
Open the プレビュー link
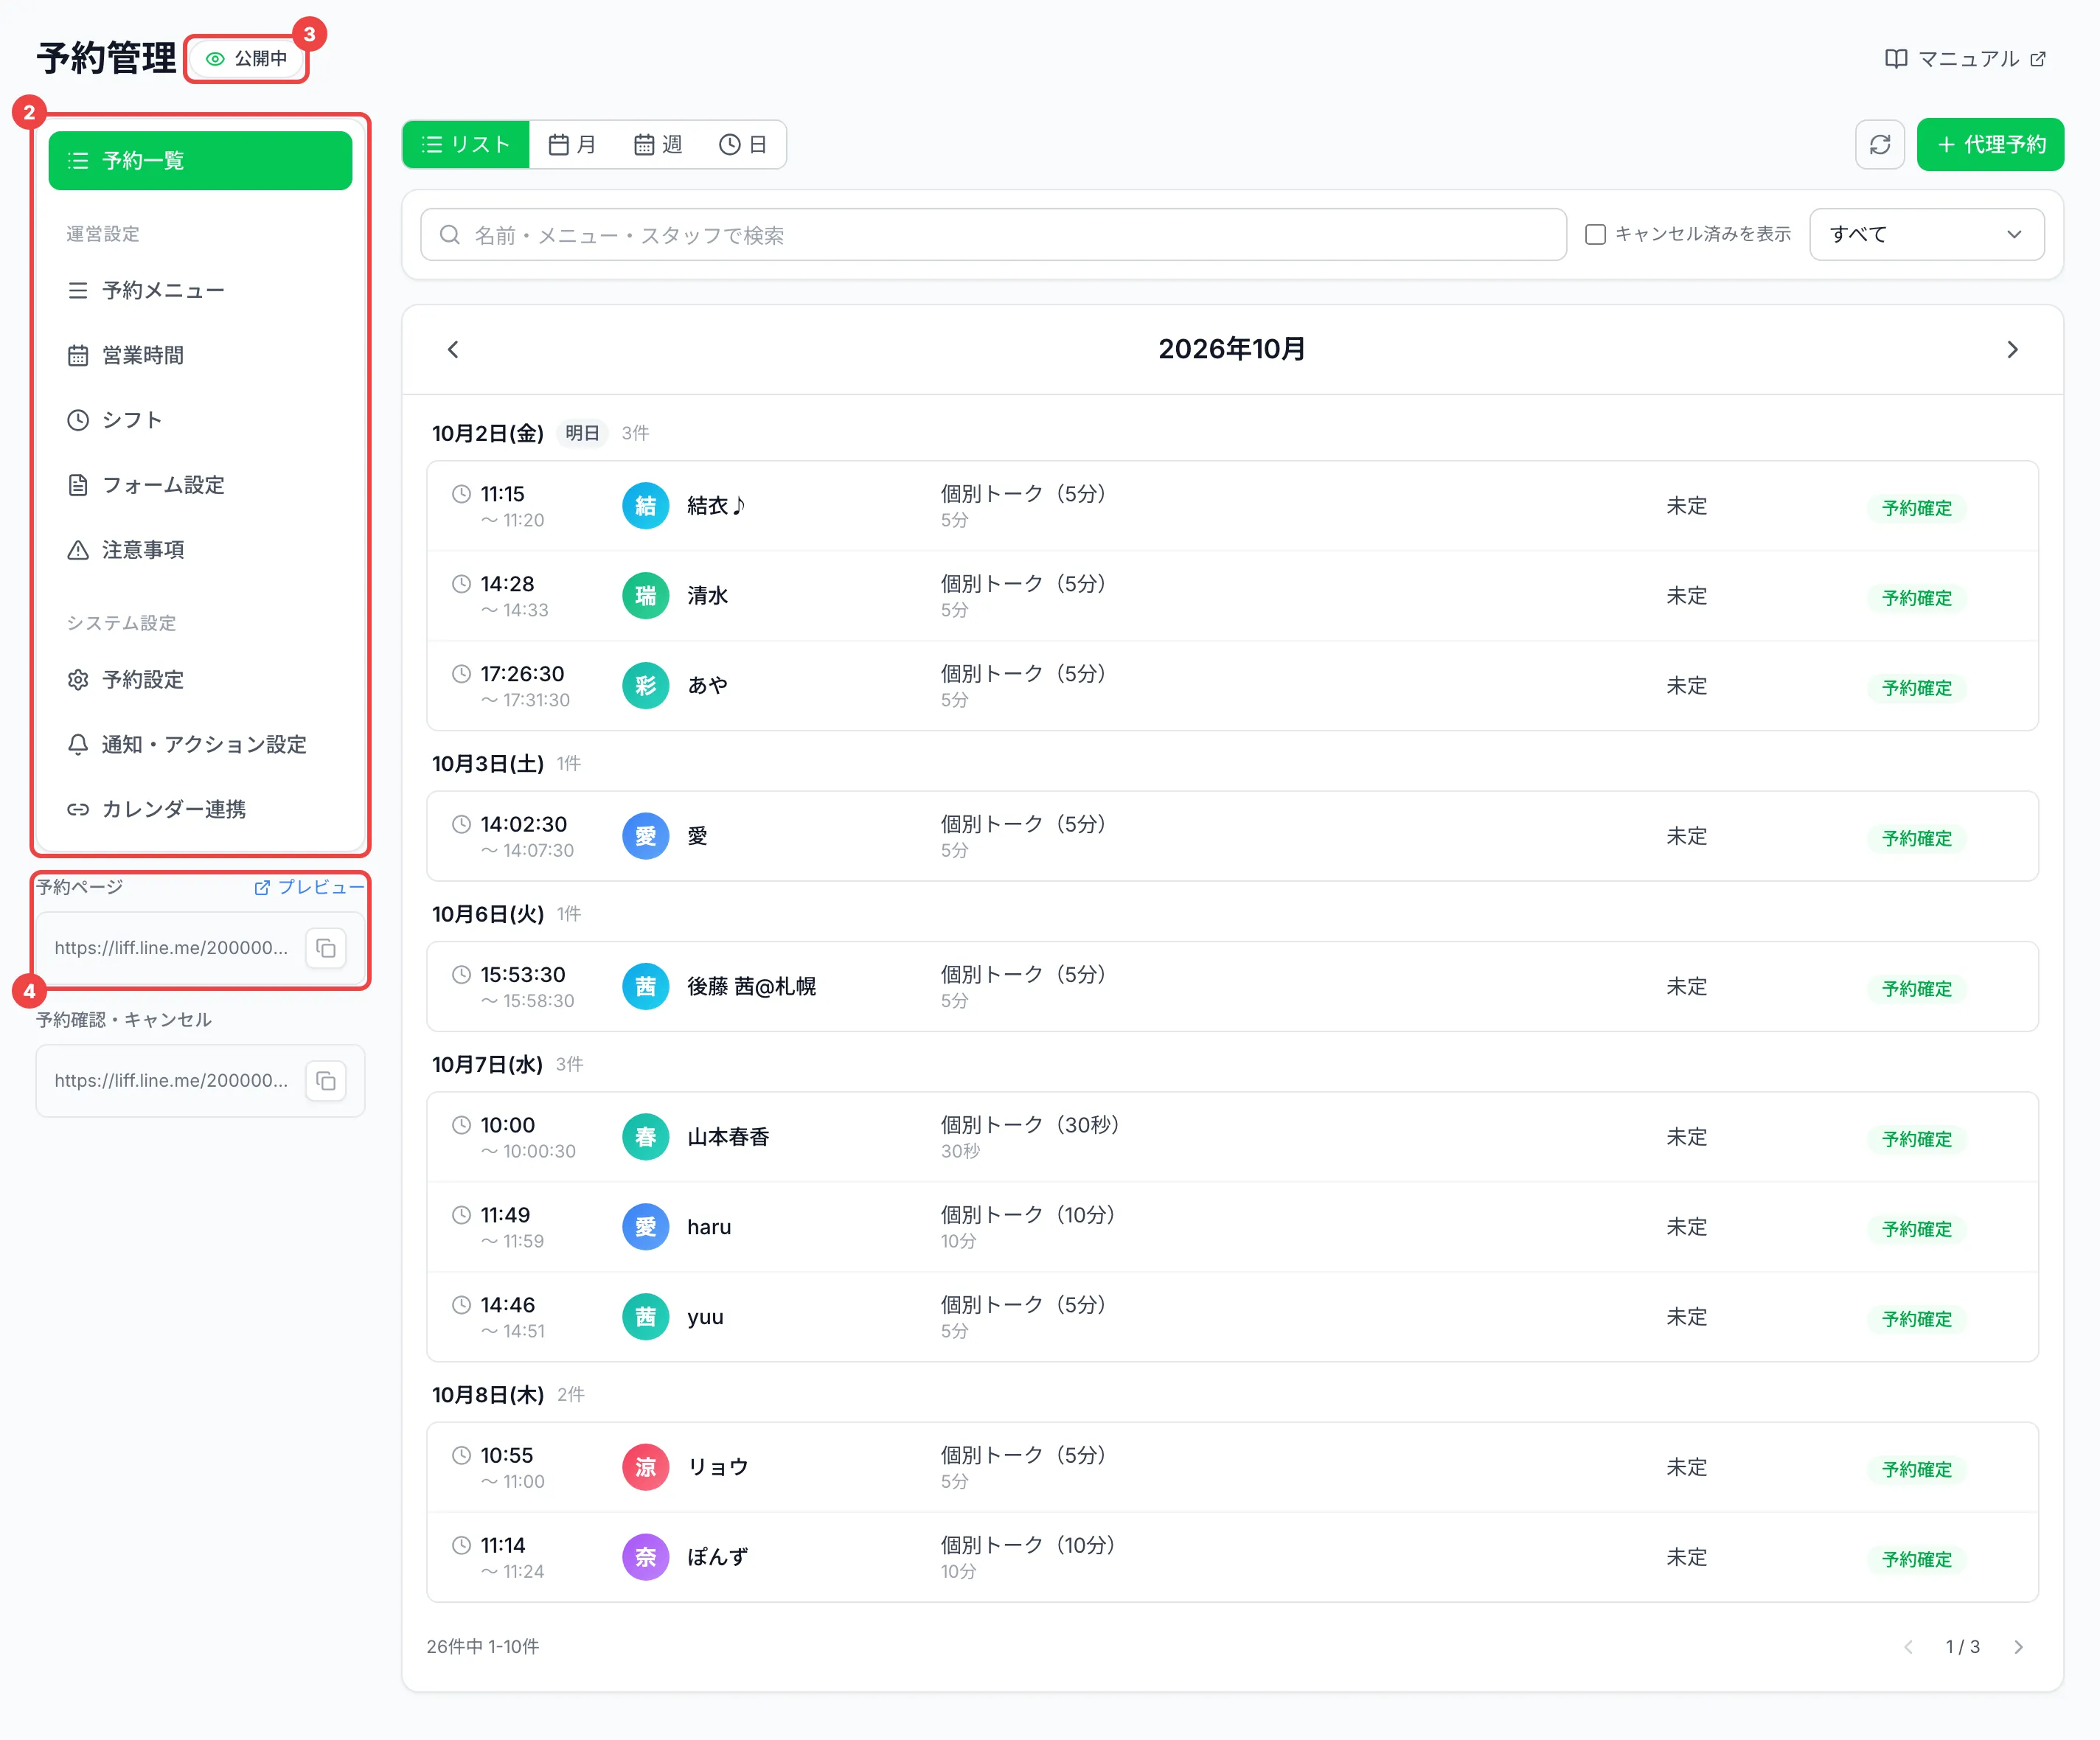tap(310, 887)
